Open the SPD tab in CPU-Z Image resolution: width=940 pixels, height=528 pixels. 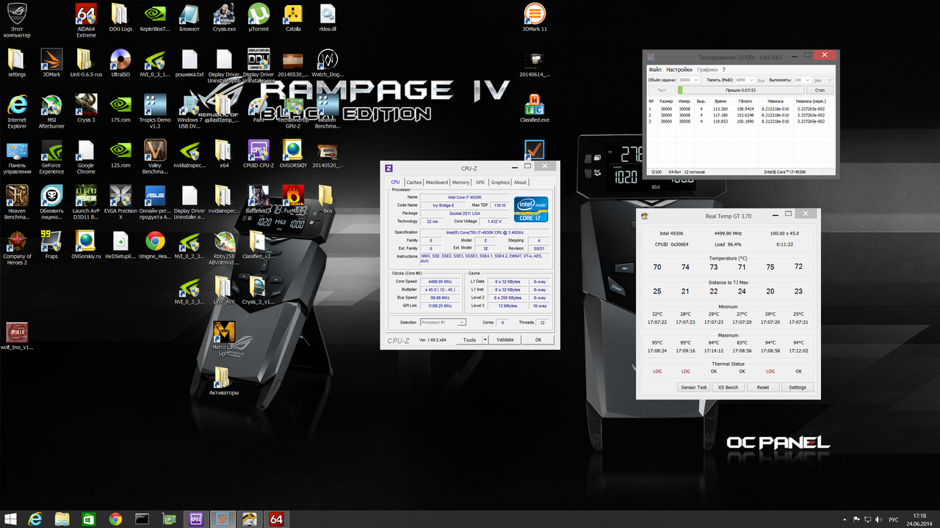pos(480,183)
